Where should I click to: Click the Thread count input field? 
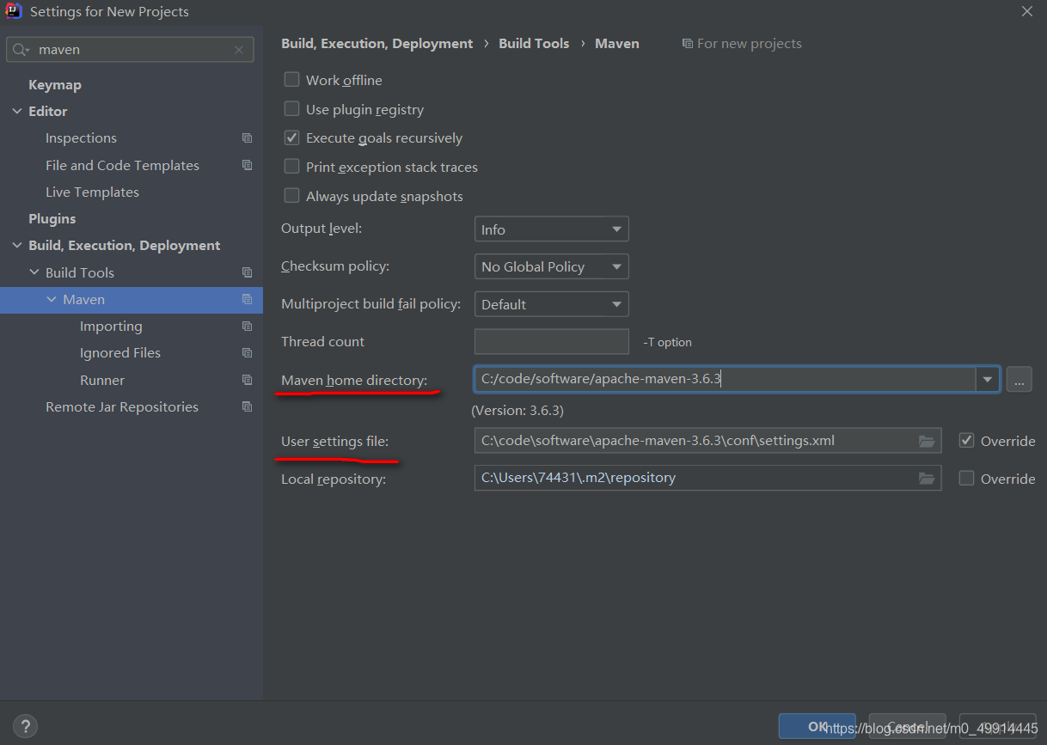click(551, 341)
